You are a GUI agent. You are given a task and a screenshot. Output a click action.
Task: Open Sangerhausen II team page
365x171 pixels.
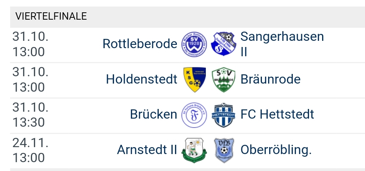click(x=282, y=44)
